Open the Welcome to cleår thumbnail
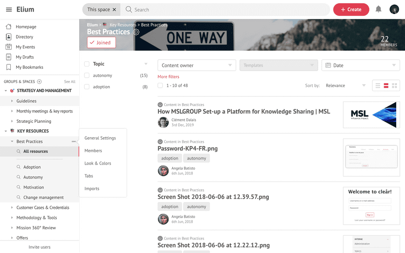 [371, 206]
